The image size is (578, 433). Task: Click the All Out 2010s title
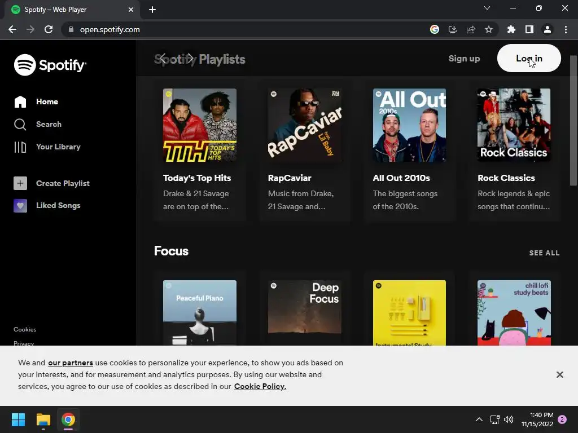[401, 178]
